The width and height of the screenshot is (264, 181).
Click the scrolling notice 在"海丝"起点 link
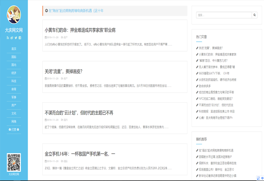[x=76, y=11]
